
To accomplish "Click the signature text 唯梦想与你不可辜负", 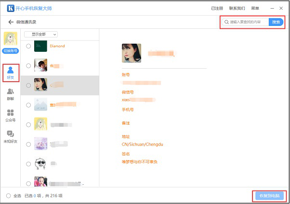I will 140,162.
